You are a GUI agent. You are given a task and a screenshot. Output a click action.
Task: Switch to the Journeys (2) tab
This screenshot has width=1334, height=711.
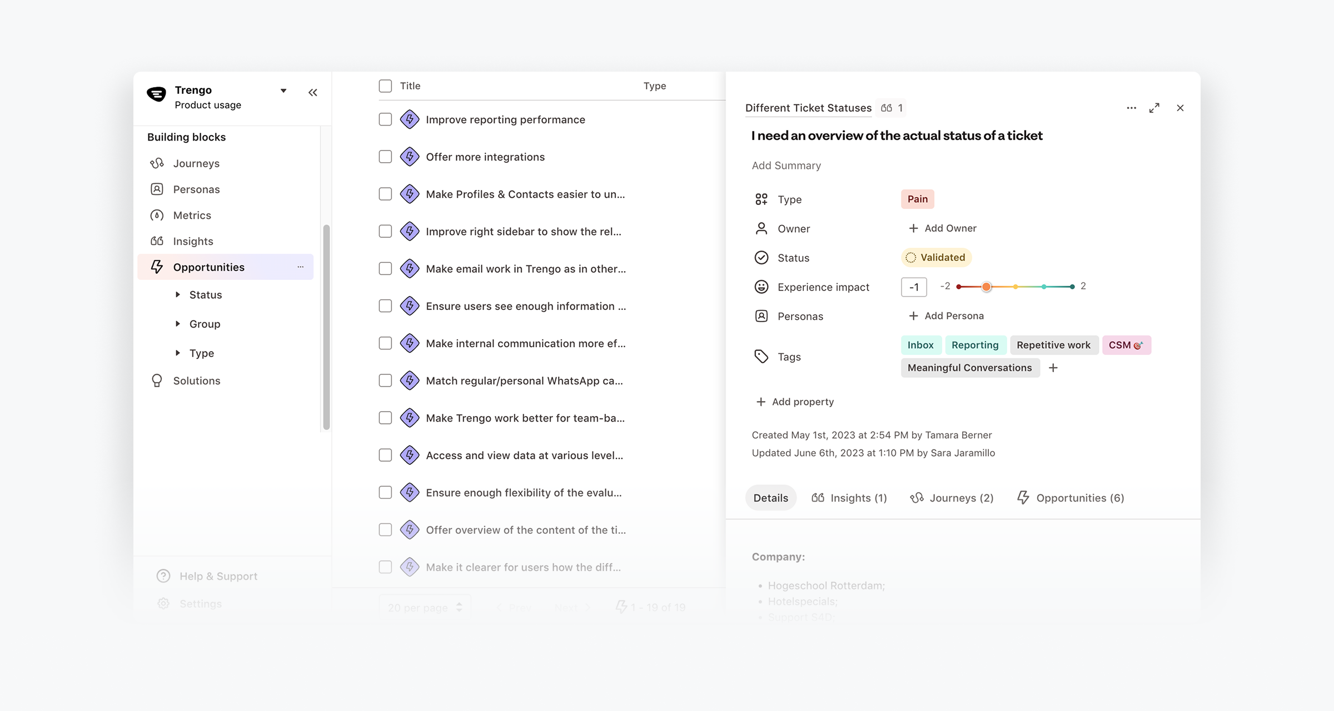coord(952,498)
